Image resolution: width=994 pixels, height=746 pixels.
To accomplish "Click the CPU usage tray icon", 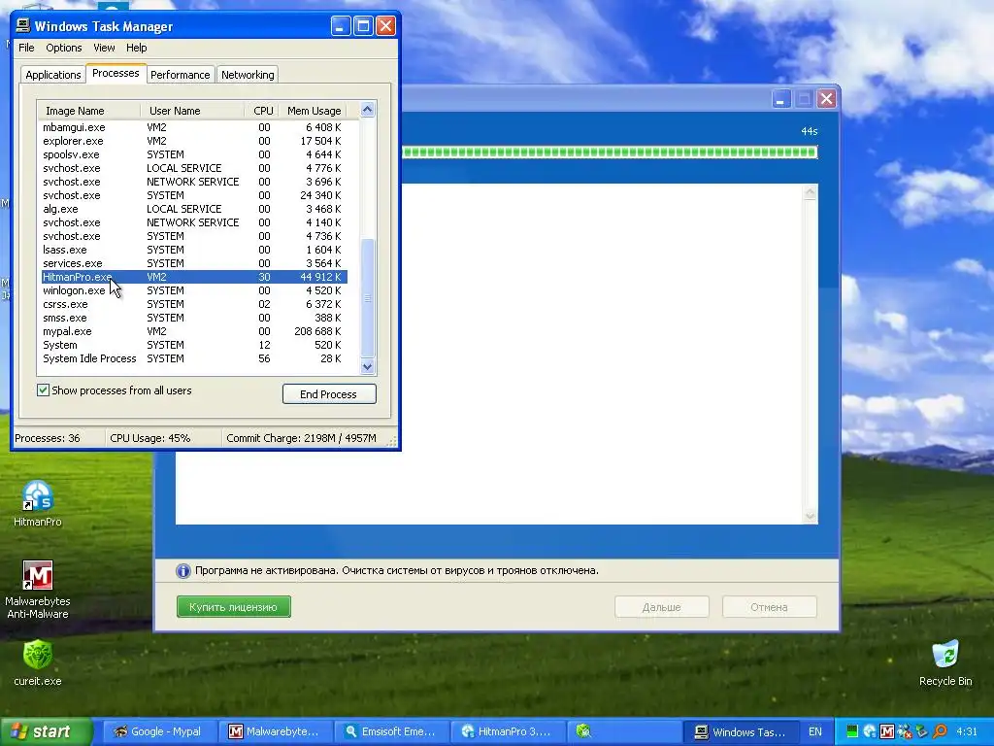I will tap(852, 731).
